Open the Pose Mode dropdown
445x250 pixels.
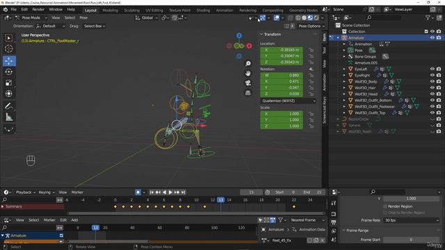click(x=31, y=18)
